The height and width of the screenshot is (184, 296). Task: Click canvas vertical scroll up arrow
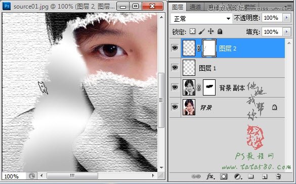[161, 17]
